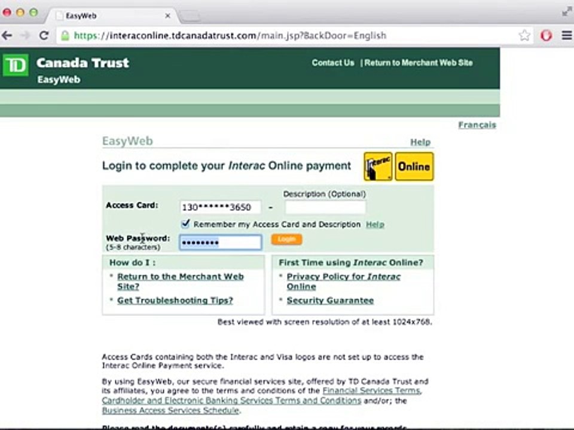The height and width of the screenshot is (430, 574).
Task: Click the How do I : heading
Action: [x=132, y=263]
